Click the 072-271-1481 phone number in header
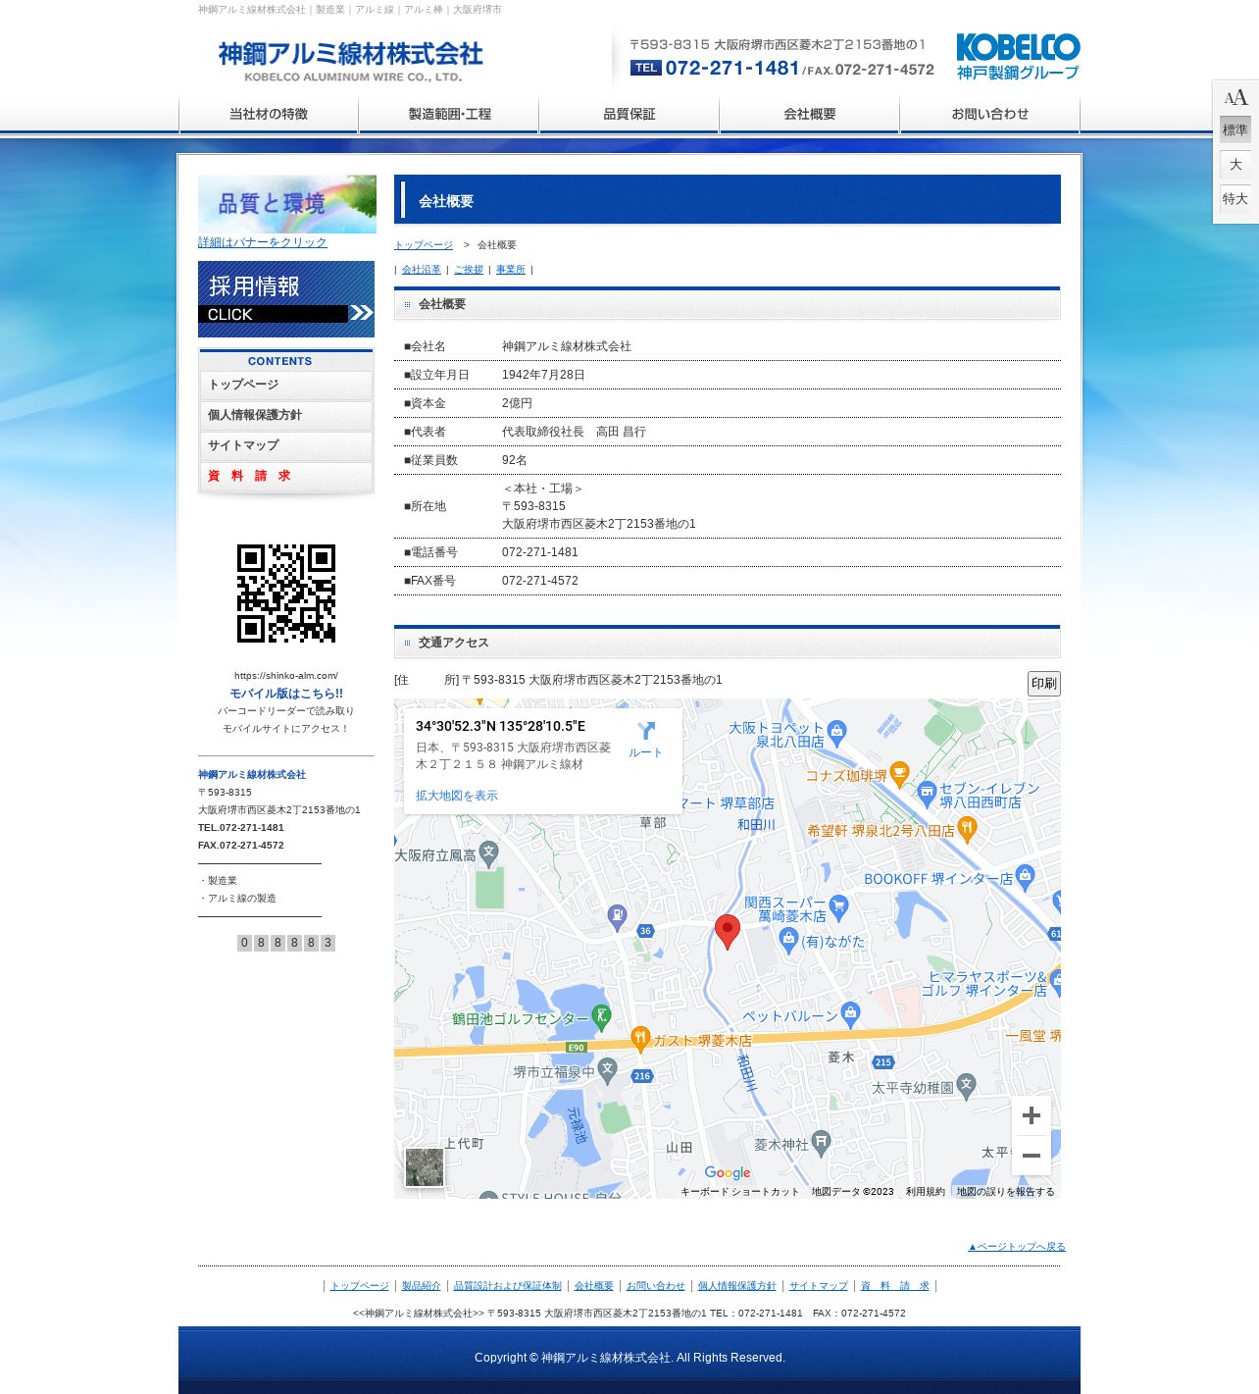This screenshot has height=1394, width=1259. click(732, 68)
